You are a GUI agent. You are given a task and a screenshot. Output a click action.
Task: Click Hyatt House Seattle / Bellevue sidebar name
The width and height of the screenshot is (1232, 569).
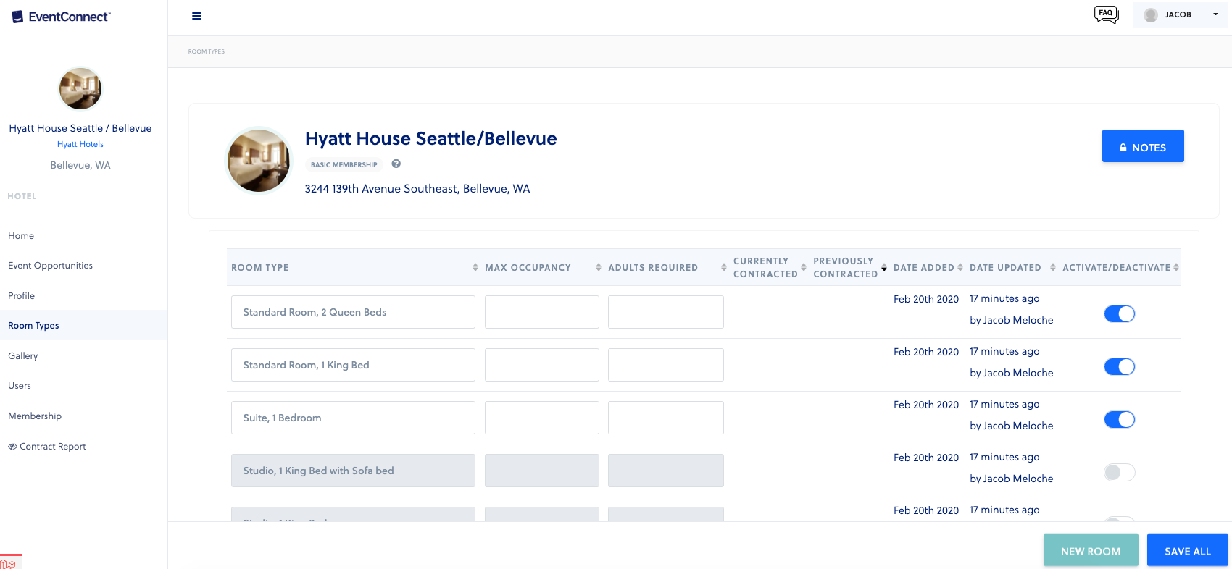click(x=80, y=128)
